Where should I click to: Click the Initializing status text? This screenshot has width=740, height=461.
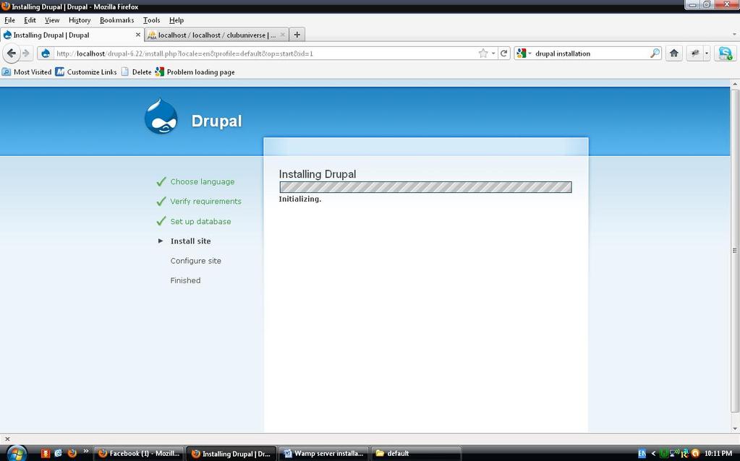pyautogui.click(x=299, y=199)
